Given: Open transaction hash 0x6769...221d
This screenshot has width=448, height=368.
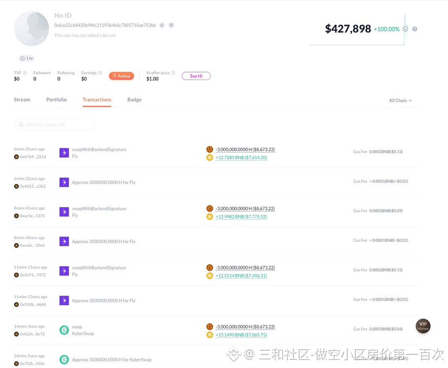Looking at the screenshot, I should 32,157.
